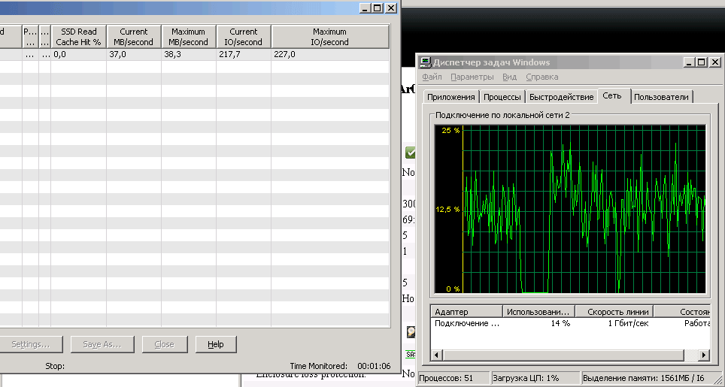Click the adapter list scroll right arrow
725x387 pixels.
704,355
